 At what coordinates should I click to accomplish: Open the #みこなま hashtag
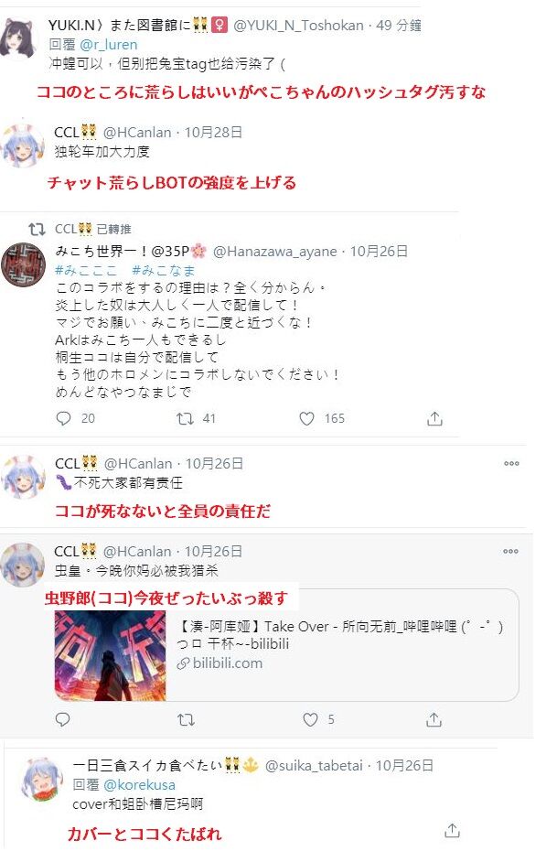164,270
